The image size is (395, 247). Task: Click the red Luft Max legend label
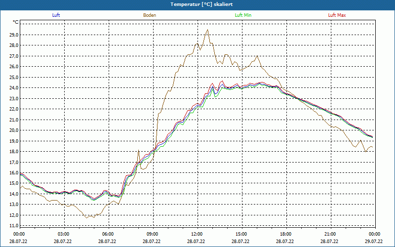click(337, 15)
